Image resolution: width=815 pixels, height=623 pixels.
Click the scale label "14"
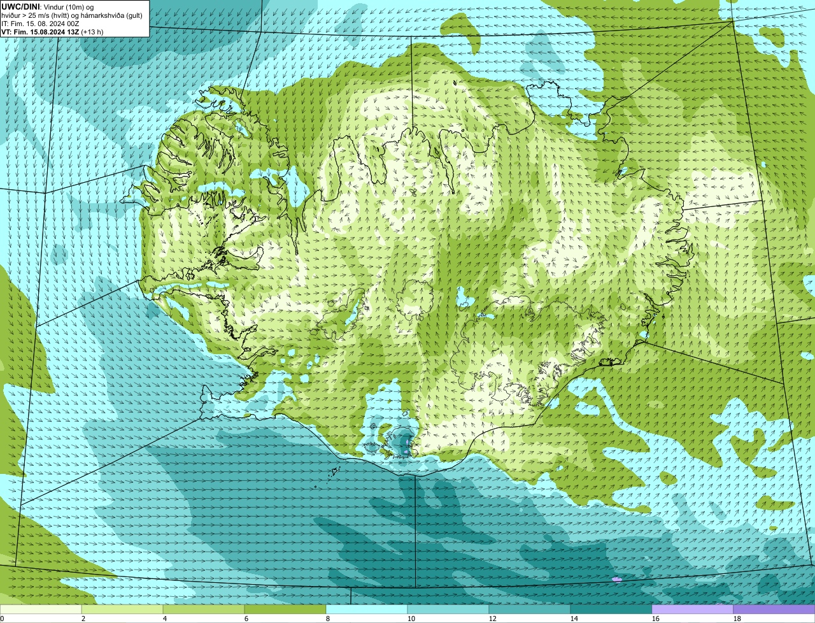click(574, 619)
